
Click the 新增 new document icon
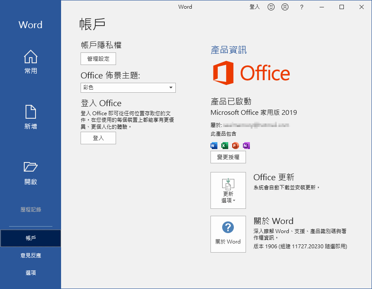pyautogui.click(x=30, y=112)
